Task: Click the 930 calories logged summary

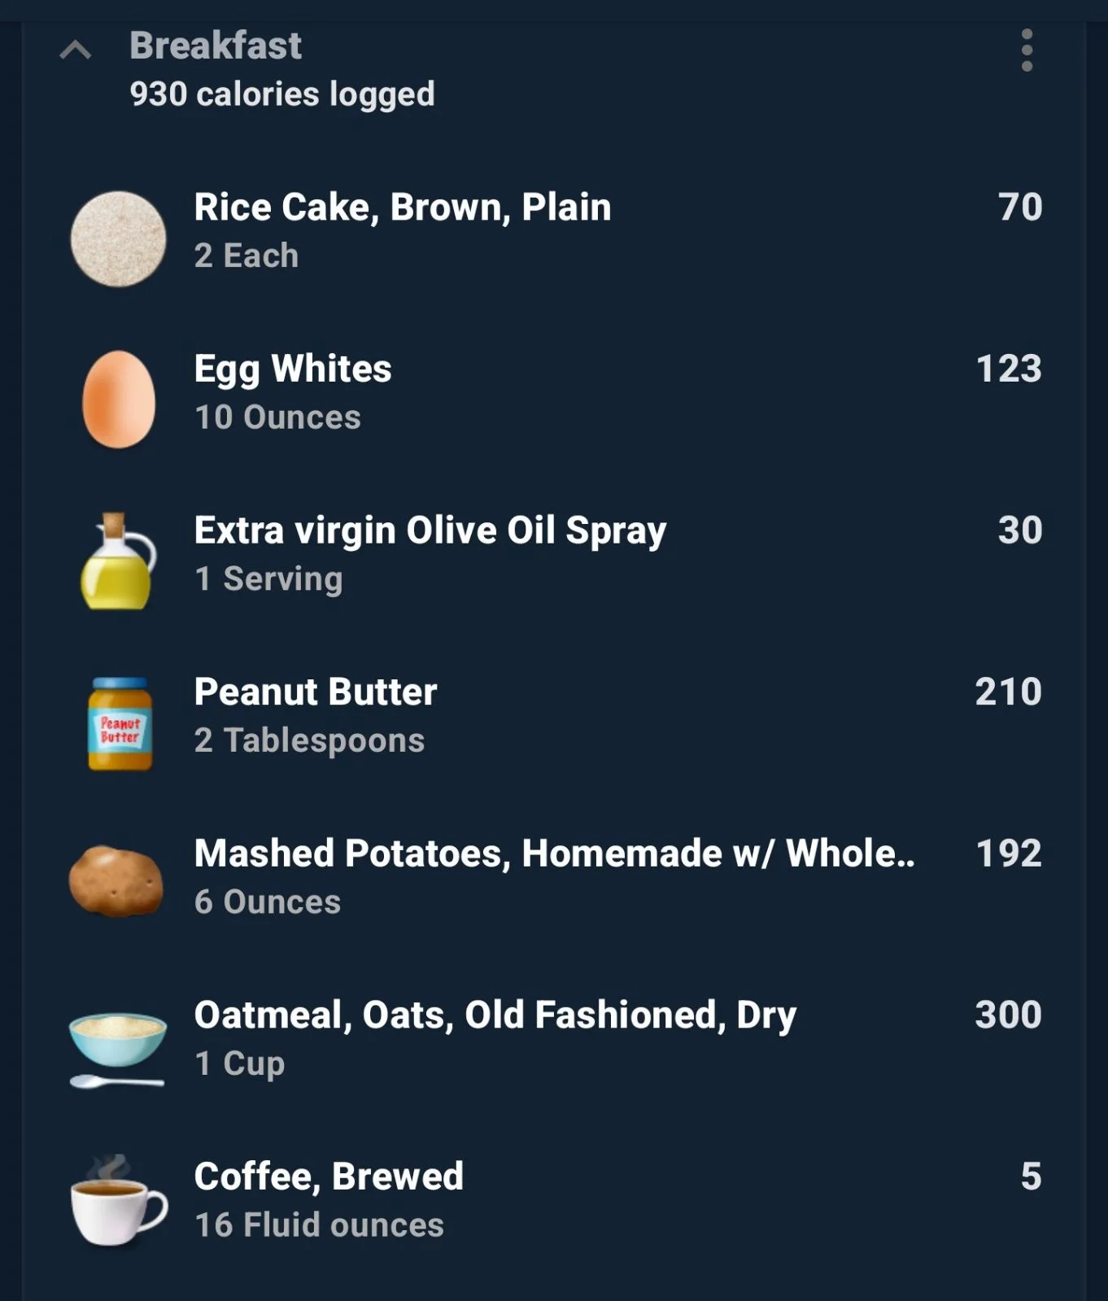Action: (282, 94)
